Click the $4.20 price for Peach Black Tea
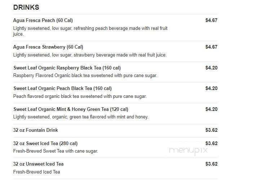Viewport: 253px width, 180px height. pyautogui.click(x=211, y=88)
